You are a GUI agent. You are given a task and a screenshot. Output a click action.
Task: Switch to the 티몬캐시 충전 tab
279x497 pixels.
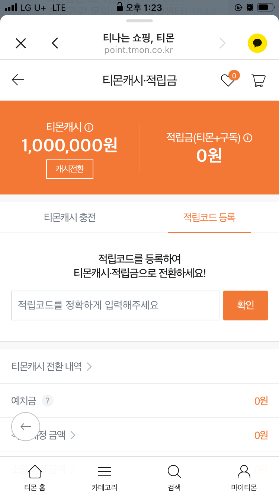point(70,218)
